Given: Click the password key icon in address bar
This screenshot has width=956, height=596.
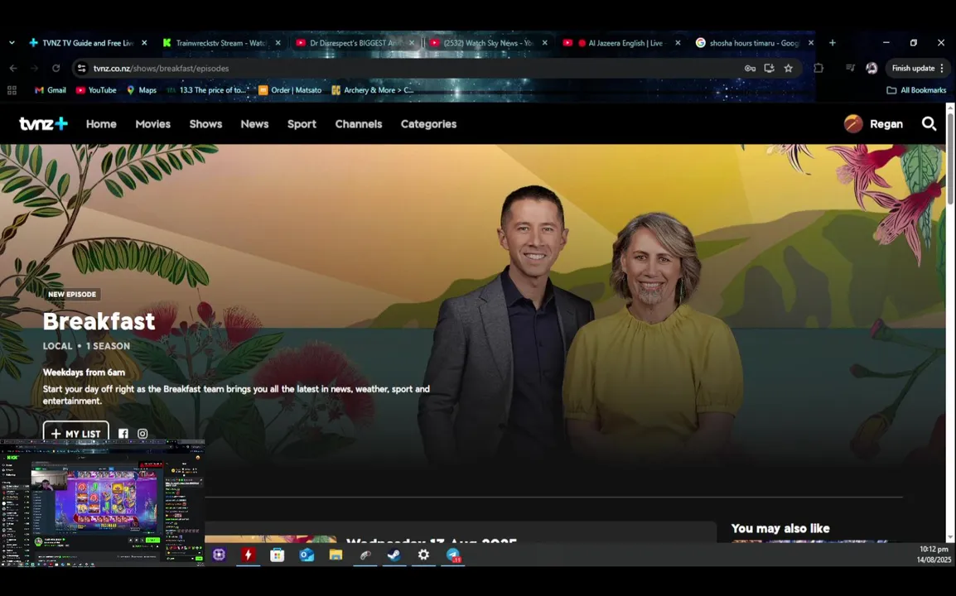Looking at the screenshot, I should (750, 68).
